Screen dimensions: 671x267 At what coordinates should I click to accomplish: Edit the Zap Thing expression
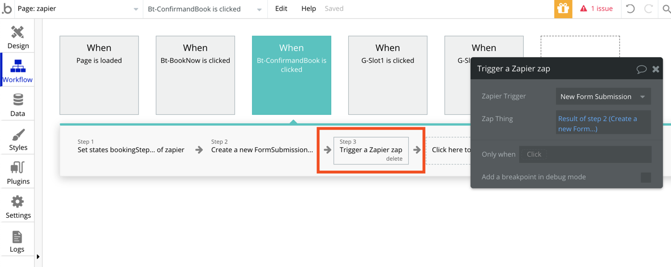click(604, 122)
